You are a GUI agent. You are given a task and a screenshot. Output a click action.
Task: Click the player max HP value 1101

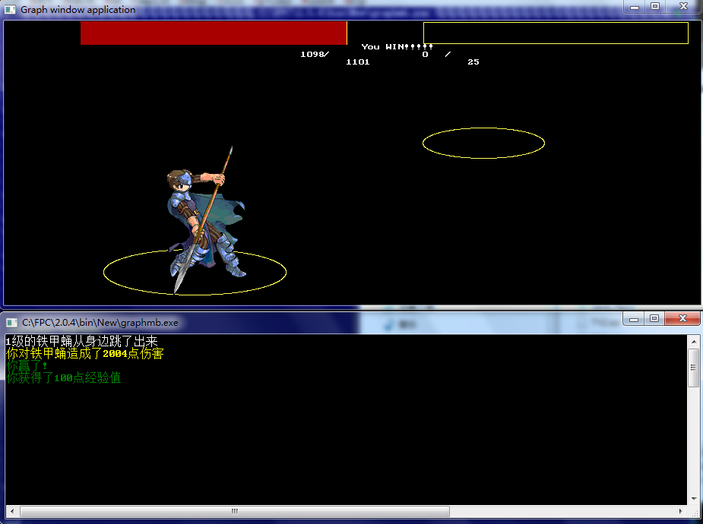(x=358, y=62)
